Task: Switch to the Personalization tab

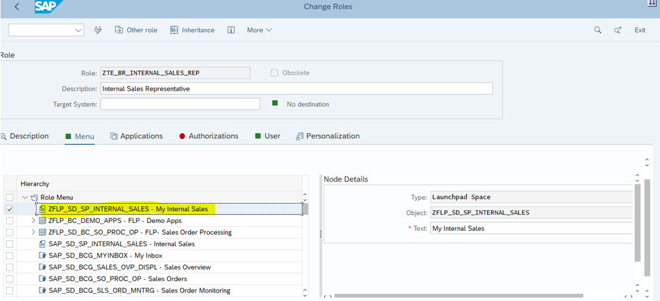Action: 328,136
